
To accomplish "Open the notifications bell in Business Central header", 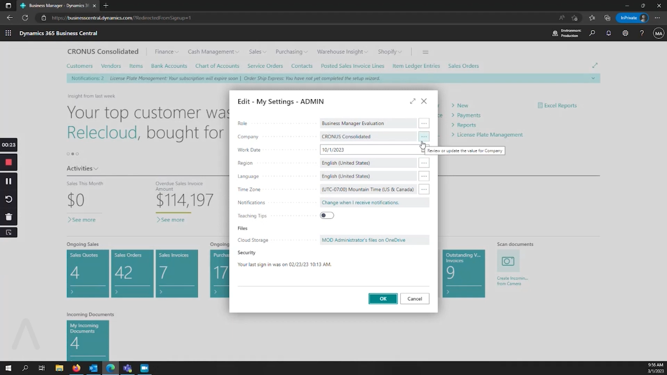I will tap(609, 33).
